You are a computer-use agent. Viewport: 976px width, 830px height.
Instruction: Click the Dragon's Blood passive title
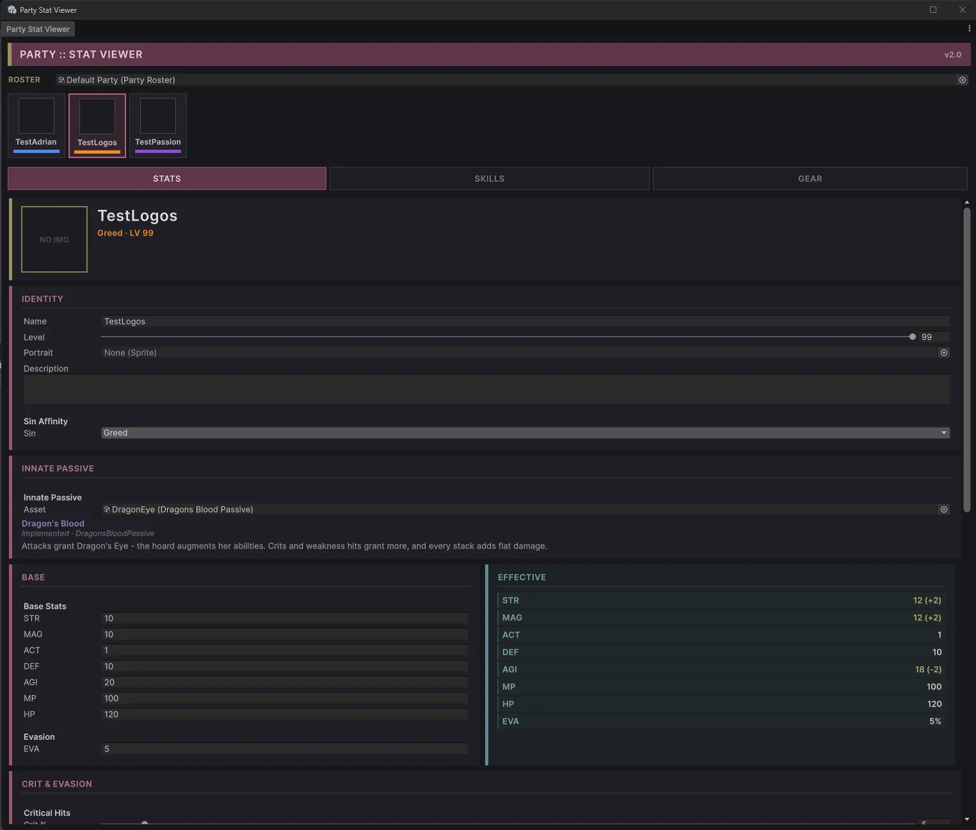(53, 523)
